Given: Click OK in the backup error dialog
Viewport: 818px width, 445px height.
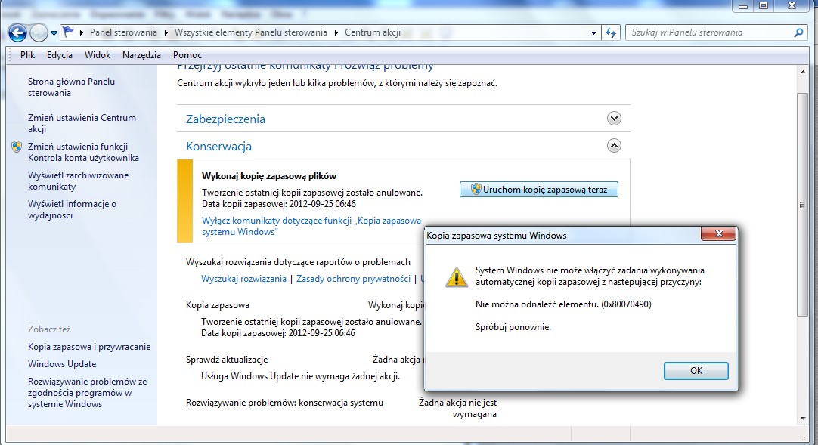Looking at the screenshot, I should [x=696, y=370].
